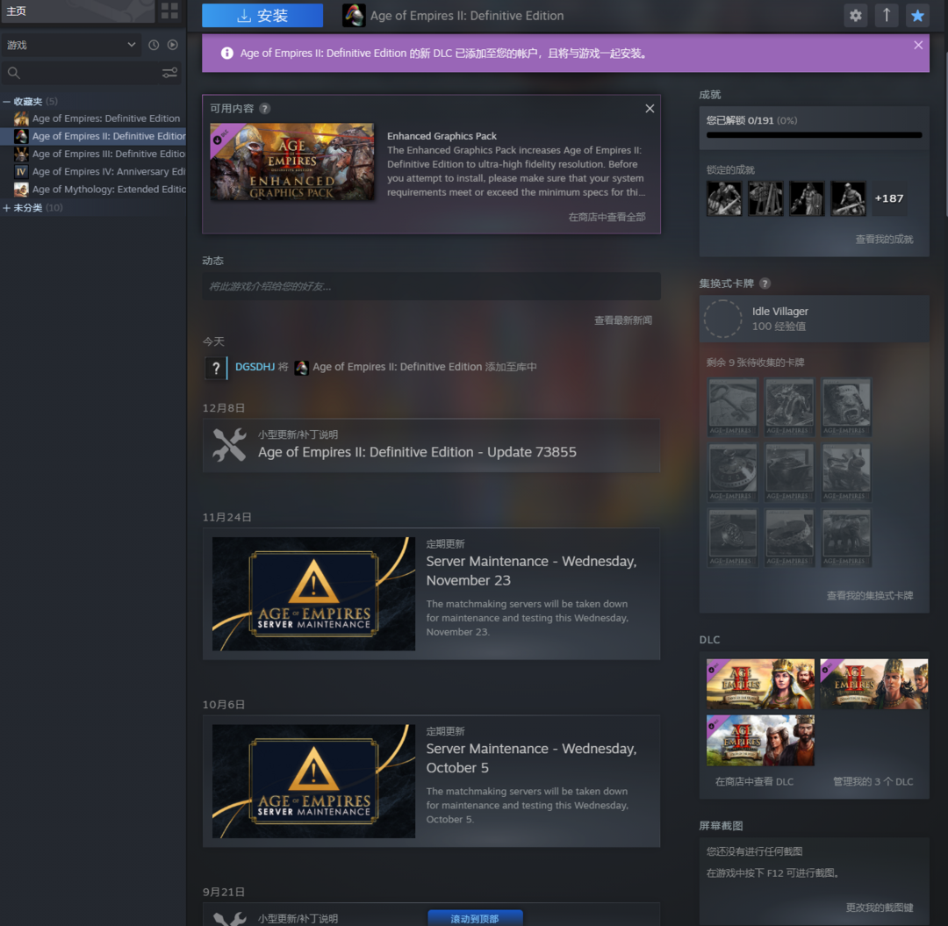The width and height of the screenshot is (948, 926).
Task: Dismiss the purple DLC notification banner
Action: tap(918, 45)
